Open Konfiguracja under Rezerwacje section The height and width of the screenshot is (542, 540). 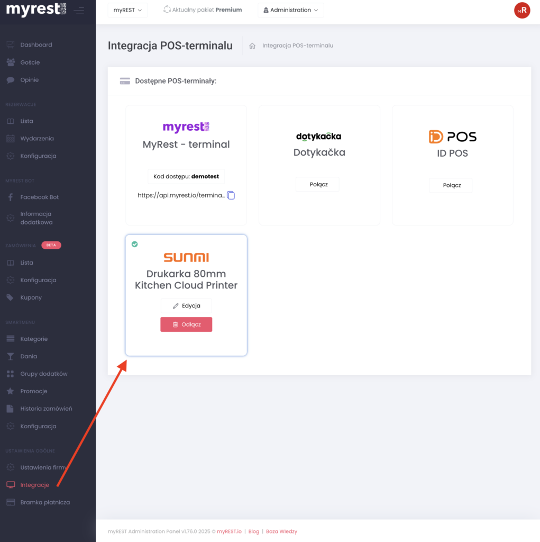coord(38,156)
